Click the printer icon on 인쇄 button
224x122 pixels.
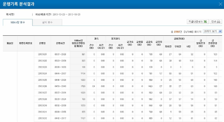coord(219,21)
